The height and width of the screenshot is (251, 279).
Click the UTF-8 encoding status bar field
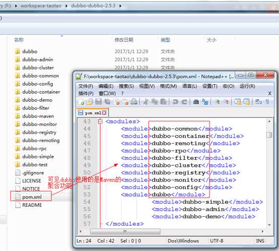coord(217,241)
